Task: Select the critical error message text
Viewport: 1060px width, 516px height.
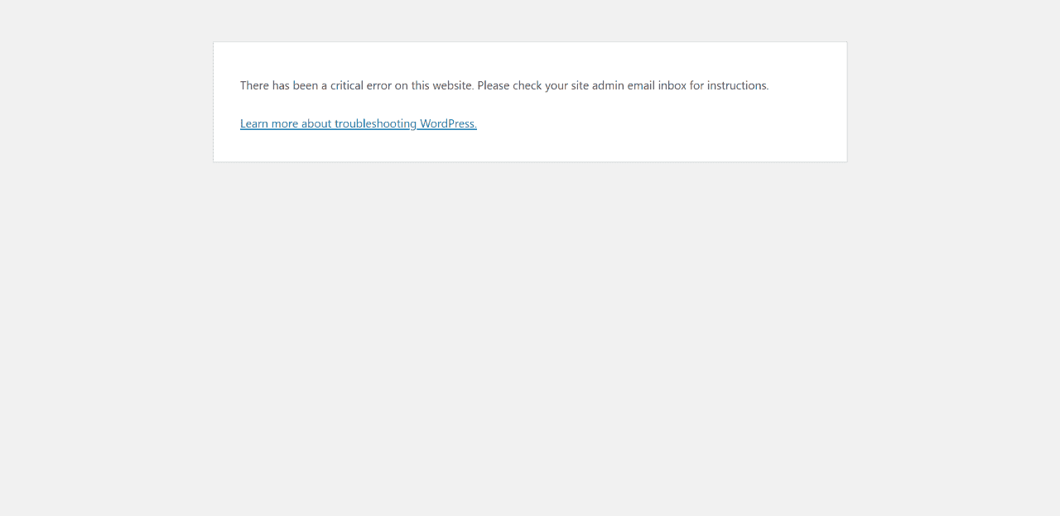Action: pos(504,84)
